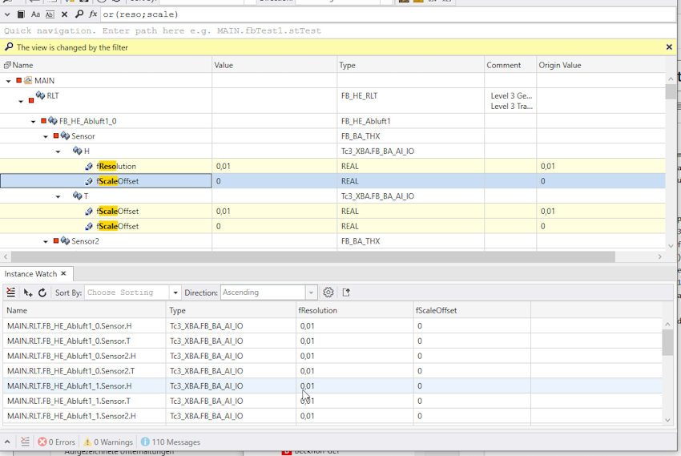Collapse the RLT tree node

pyautogui.click(x=21, y=101)
